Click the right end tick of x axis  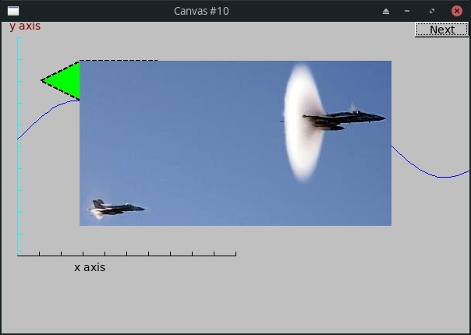(x=236, y=254)
